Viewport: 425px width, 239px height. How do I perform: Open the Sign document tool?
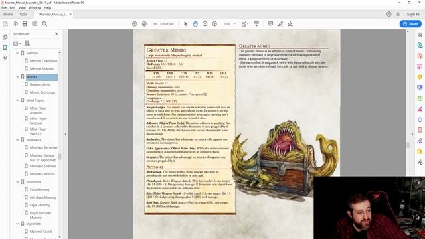(290, 24)
